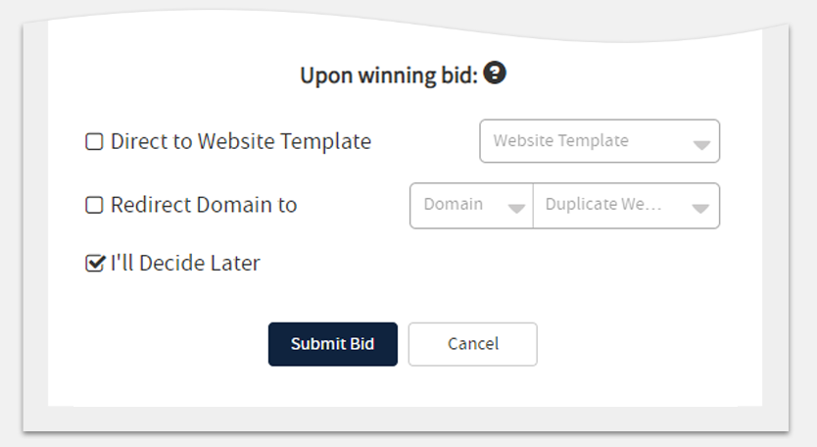Click the Domain dropdown arrow icon
Image resolution: width=817 pixels, height=447 pixels.
point(516,209)
